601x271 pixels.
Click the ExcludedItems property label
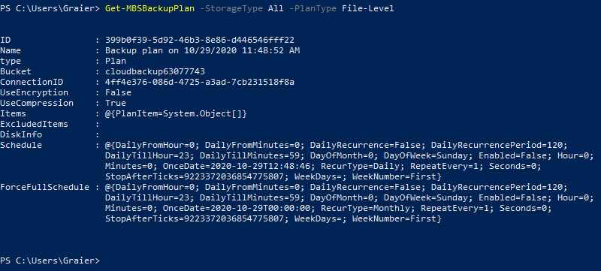(34, 124)
